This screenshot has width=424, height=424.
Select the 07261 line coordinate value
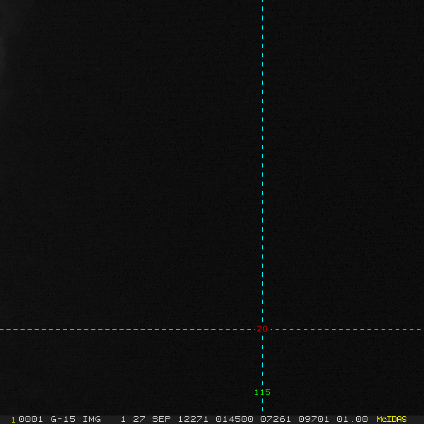[276, 419]
